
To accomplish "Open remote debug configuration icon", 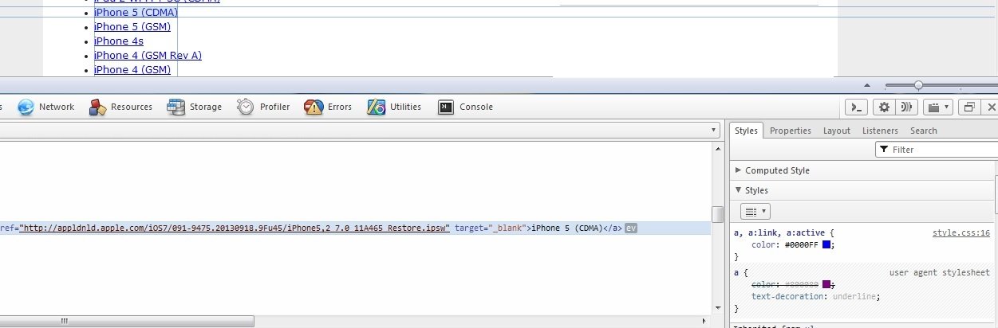I will (x=905, y=107).
